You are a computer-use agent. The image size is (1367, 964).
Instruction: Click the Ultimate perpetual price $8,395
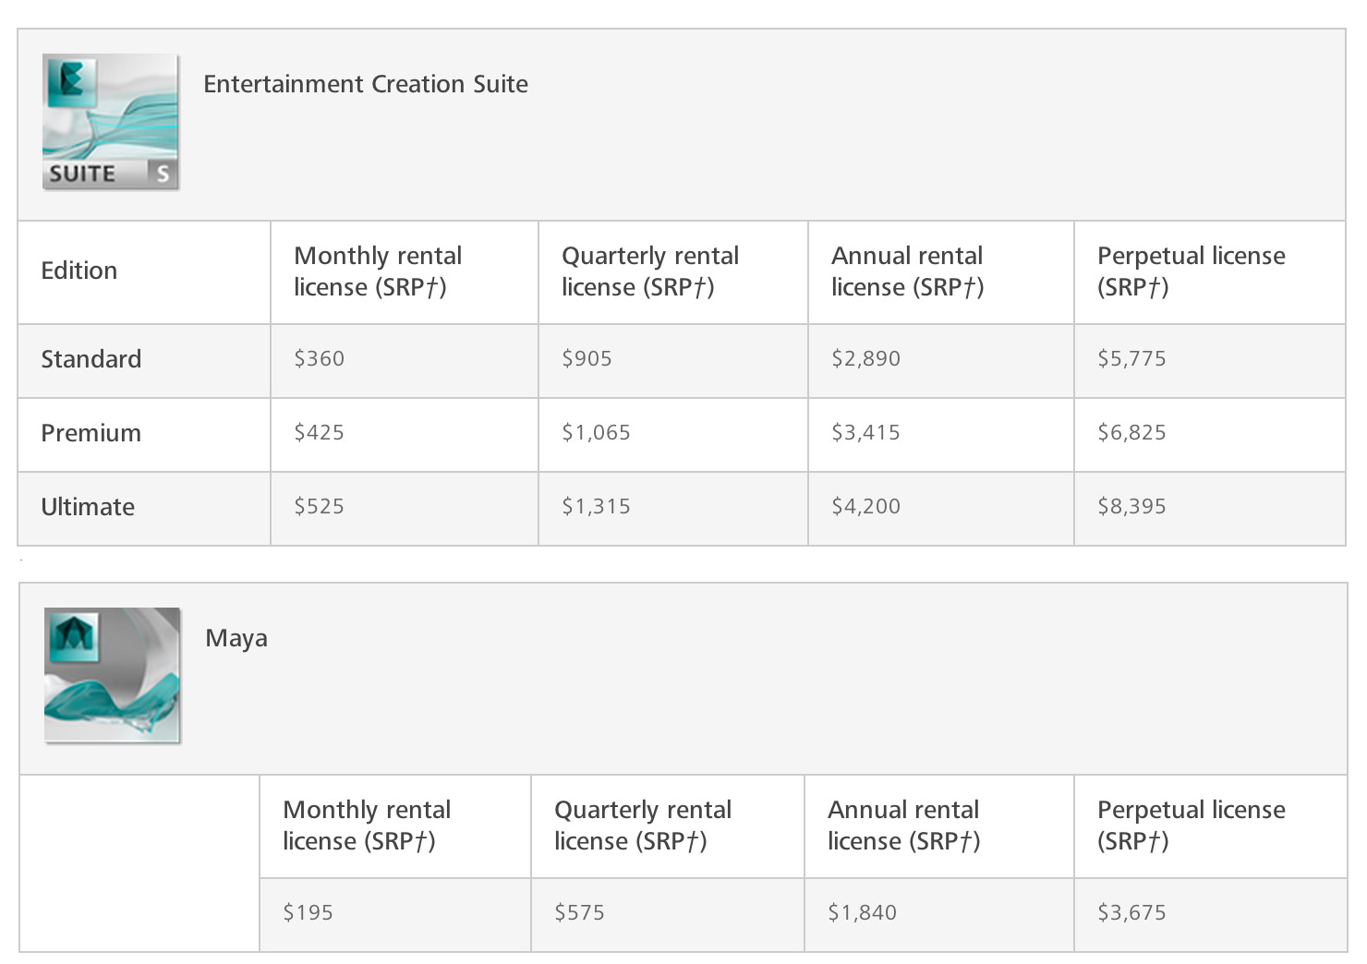[x=1131, y=506]
